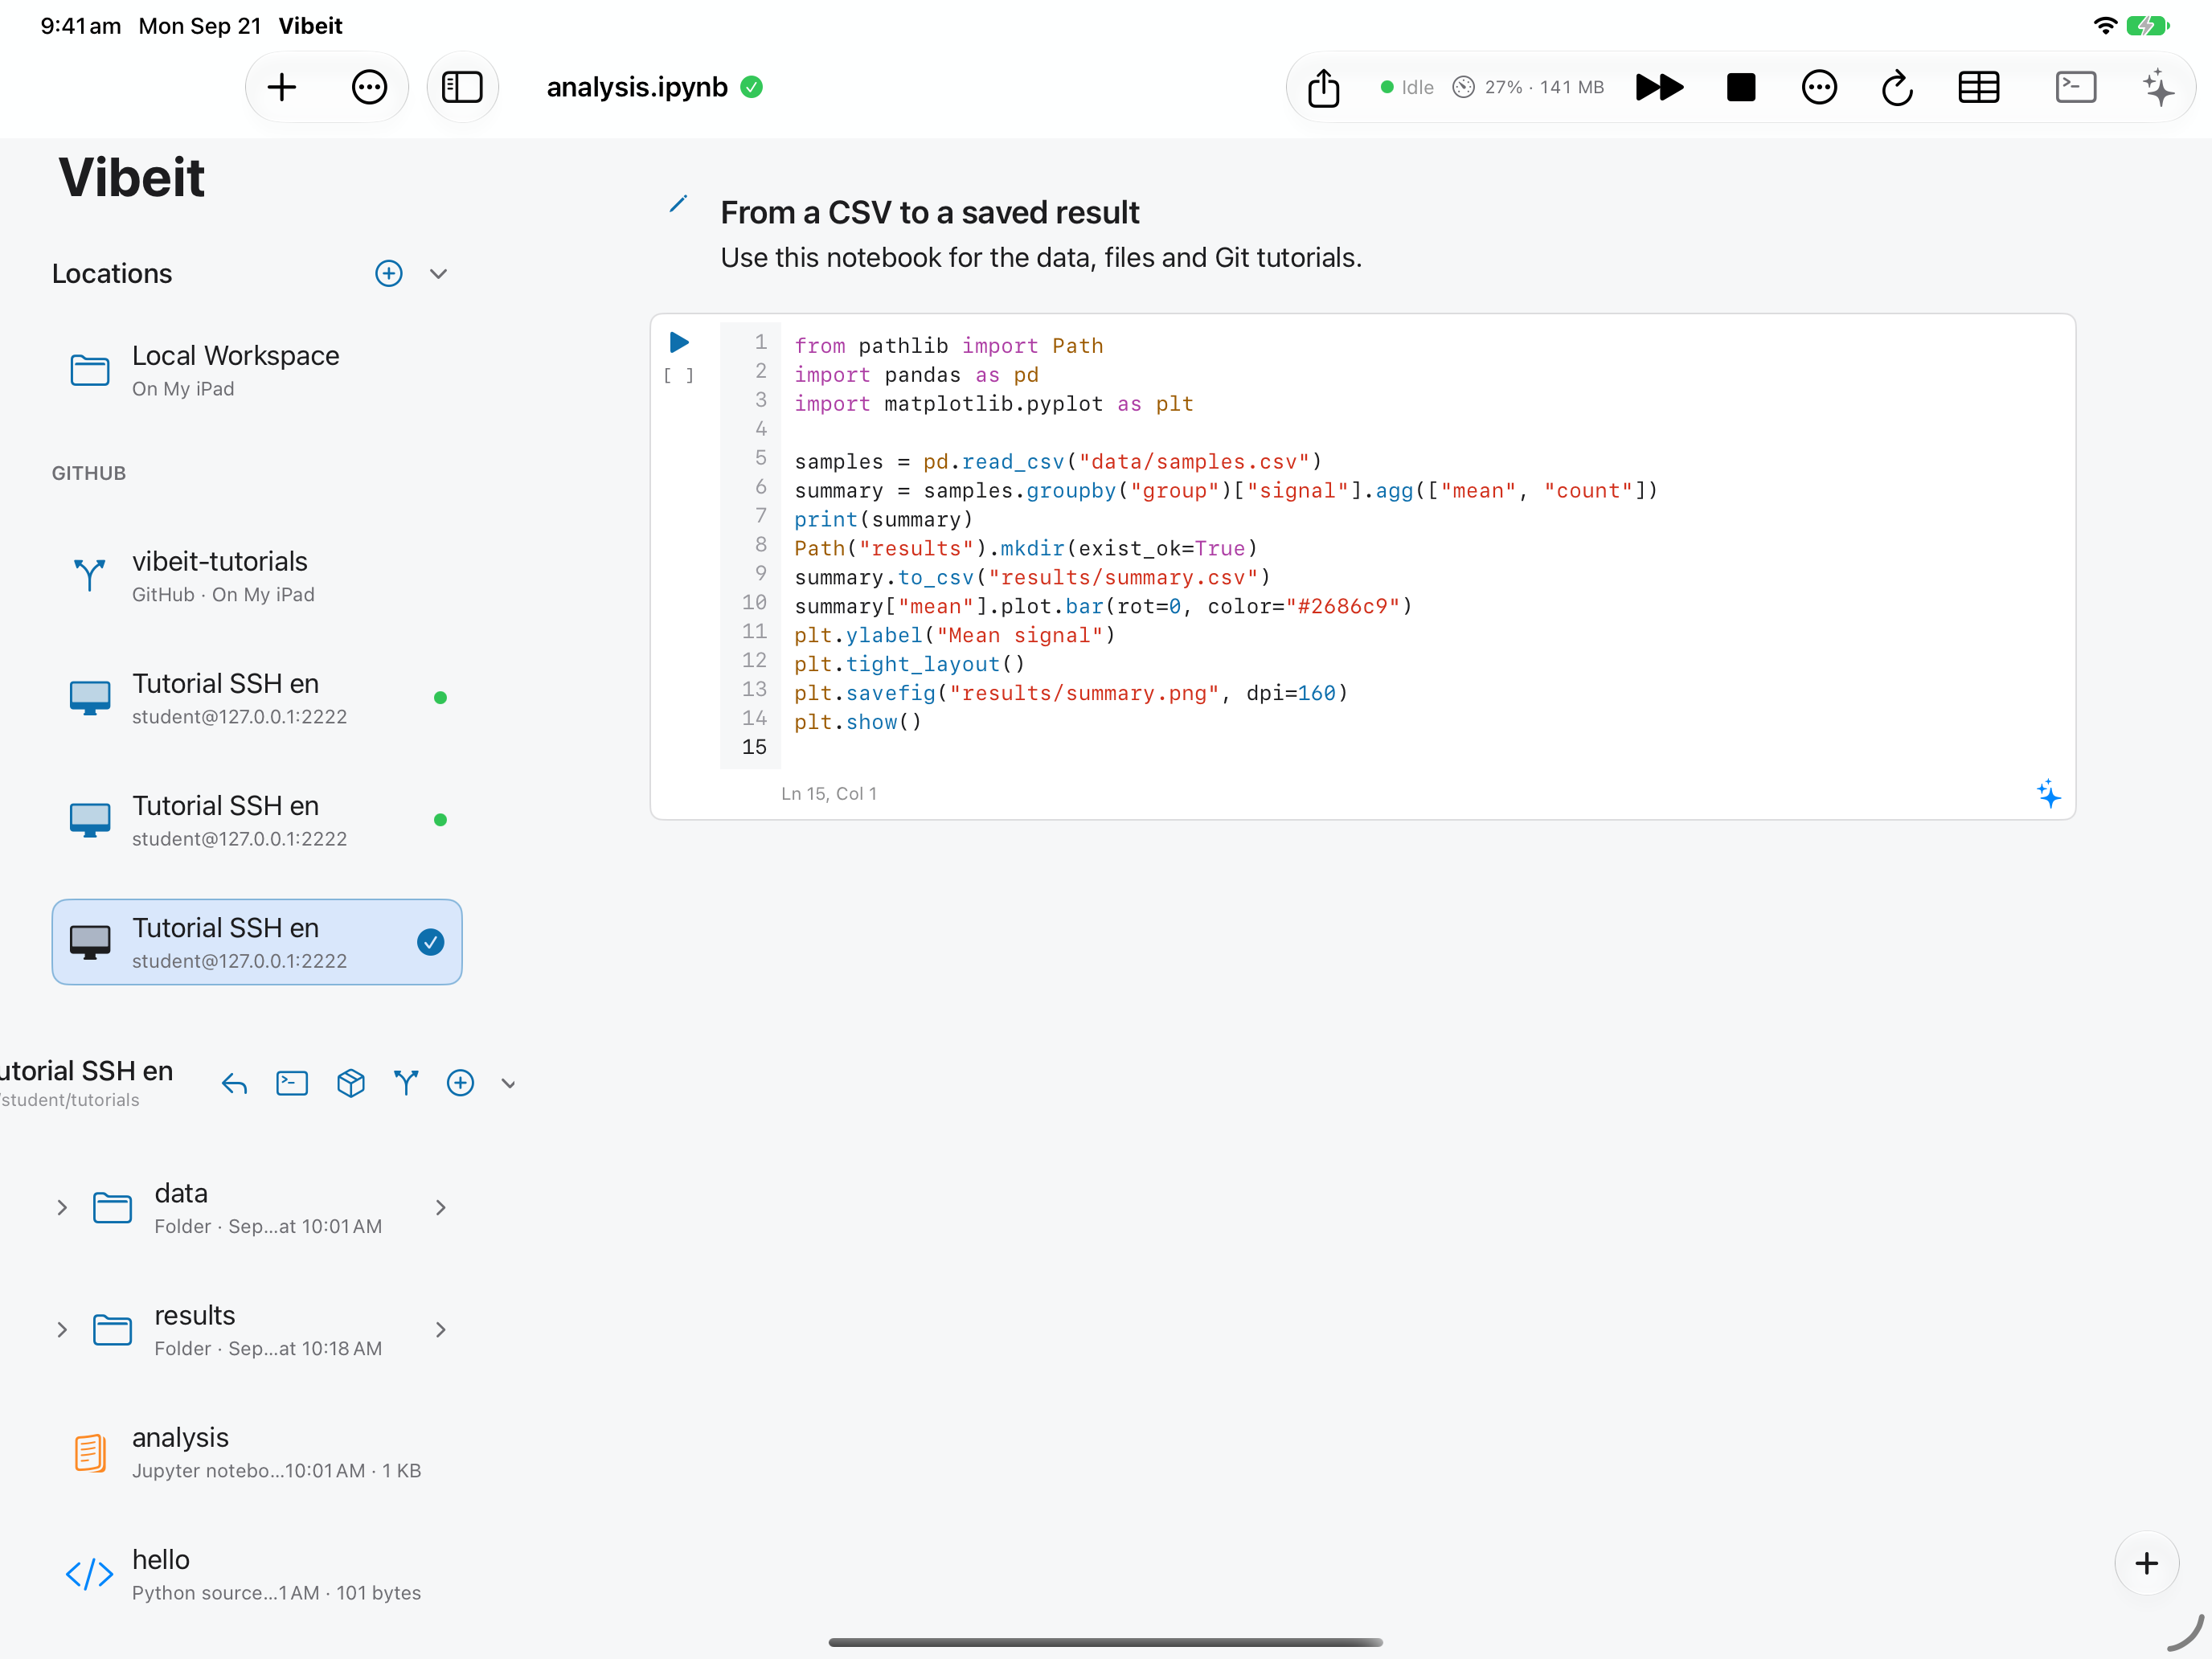Screen dimensions: 2212x1659
Task: Open the share menu for the notebook
Action: pyautogui.click(x=1323, y=88)
